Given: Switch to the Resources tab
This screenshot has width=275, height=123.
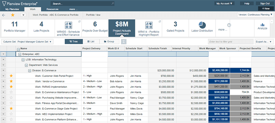Looking at the screenshot, I should tap(53, 9).
